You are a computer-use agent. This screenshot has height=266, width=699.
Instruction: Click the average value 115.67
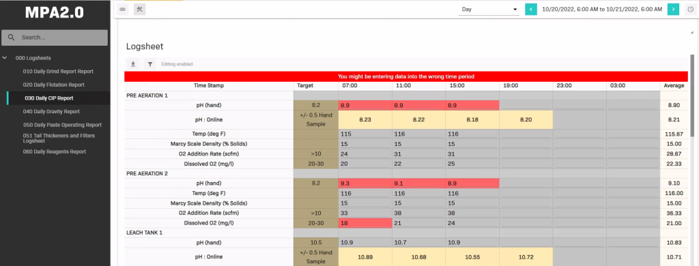(674, 134)
